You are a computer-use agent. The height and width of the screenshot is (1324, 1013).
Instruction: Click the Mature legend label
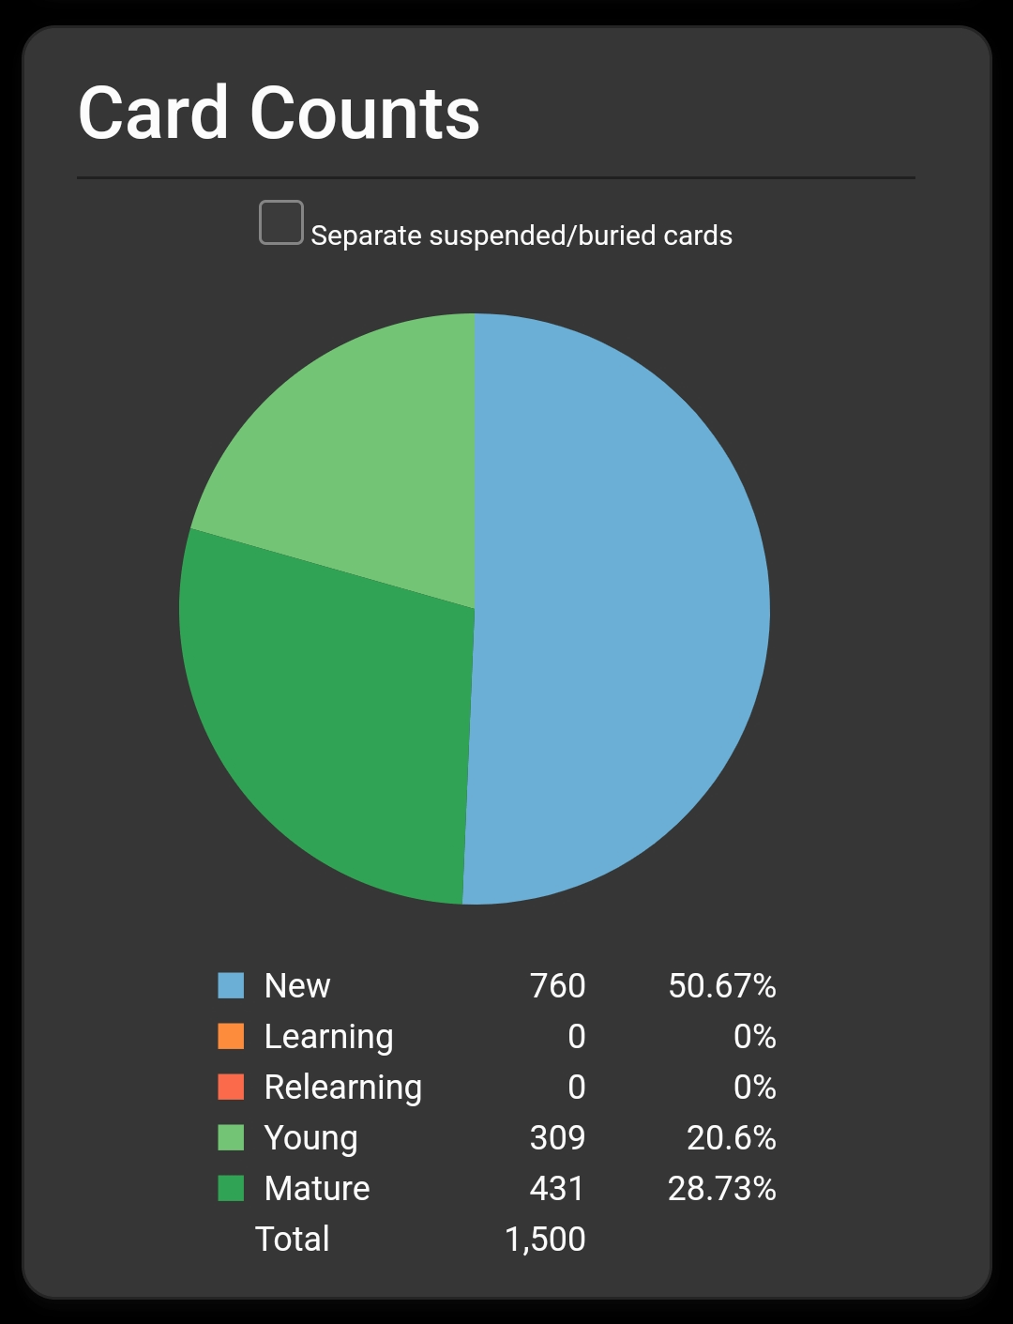pyautogui.click(x=317, y=1189)
